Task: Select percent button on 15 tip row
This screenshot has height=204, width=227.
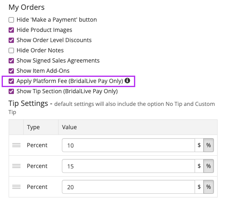Action: click(209, 166)
